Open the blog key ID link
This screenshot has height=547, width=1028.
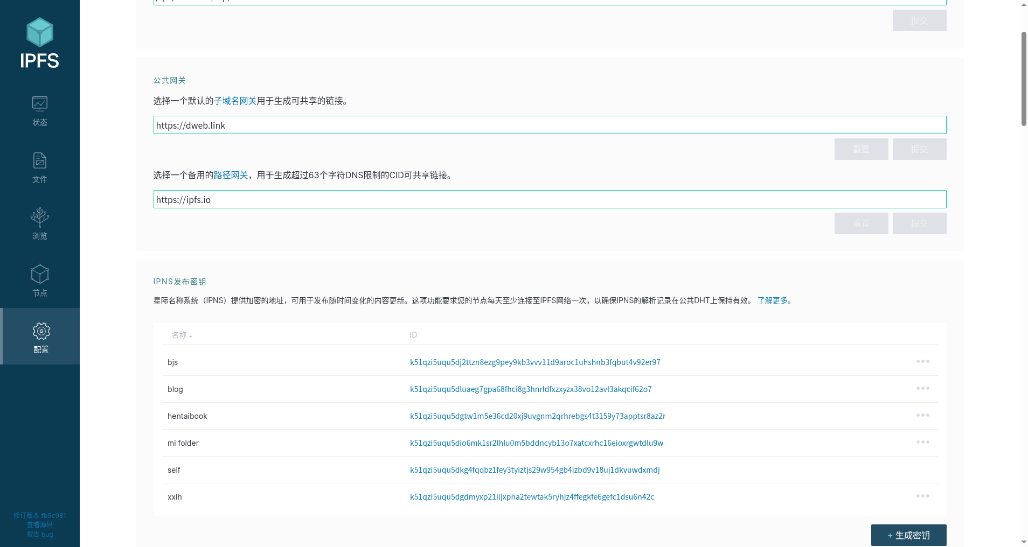[x=531, y=389]
